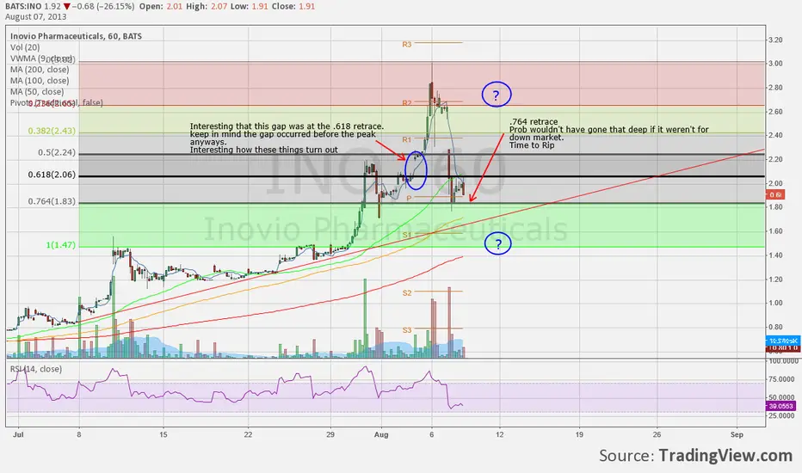Select the August 07, 2013 date text
802x473 pixels.
(x=36, y=17)
